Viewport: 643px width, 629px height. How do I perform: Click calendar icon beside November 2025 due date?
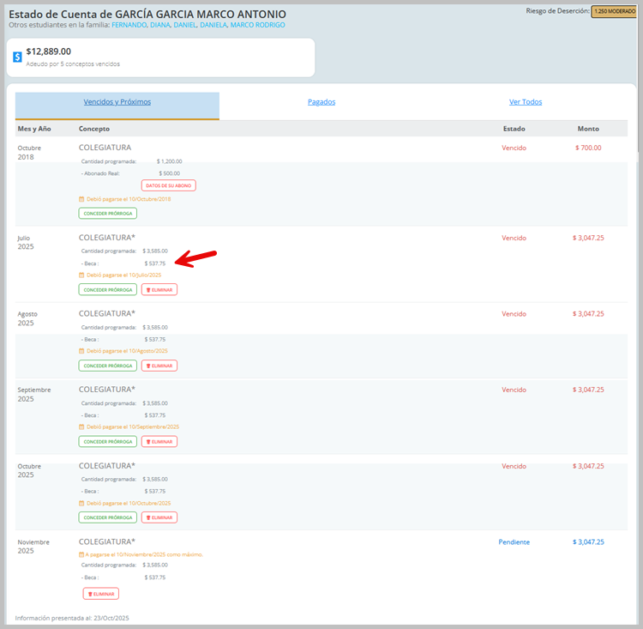pos(81,554)
